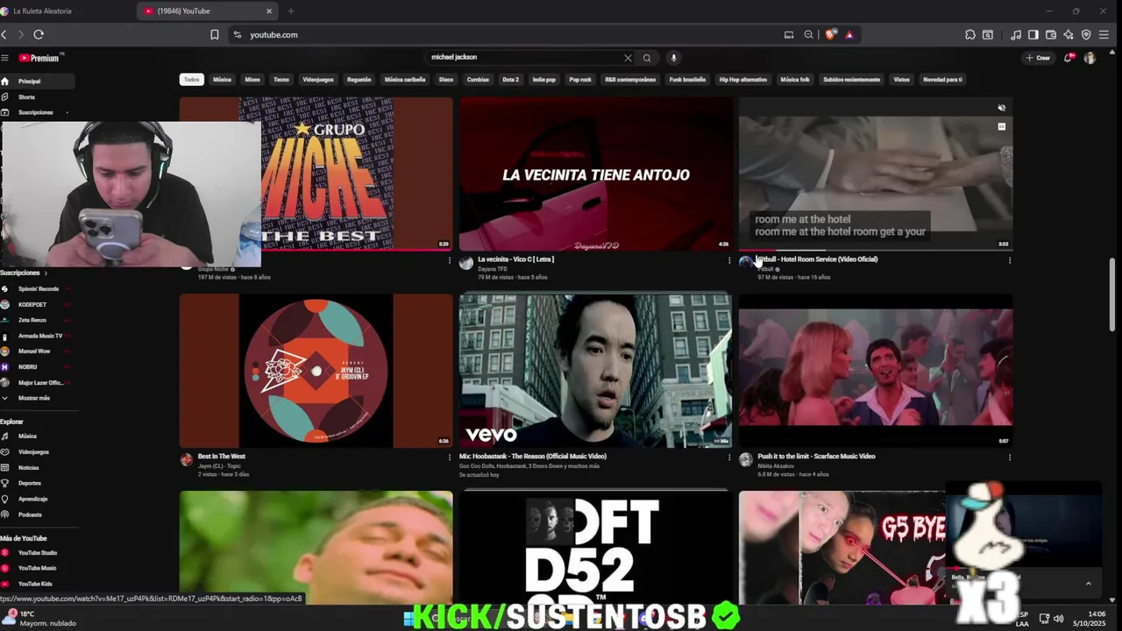The height and width of the screenshot is (631, 1122).
Task: Open the music note playlist icon in toolbar
Action: pyautogui.click(x=1016, y=34)
